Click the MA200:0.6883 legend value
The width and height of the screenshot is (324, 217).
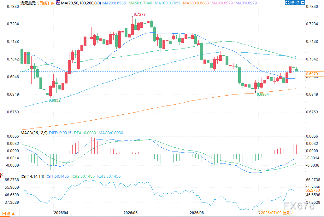click(x=196, y=3)
